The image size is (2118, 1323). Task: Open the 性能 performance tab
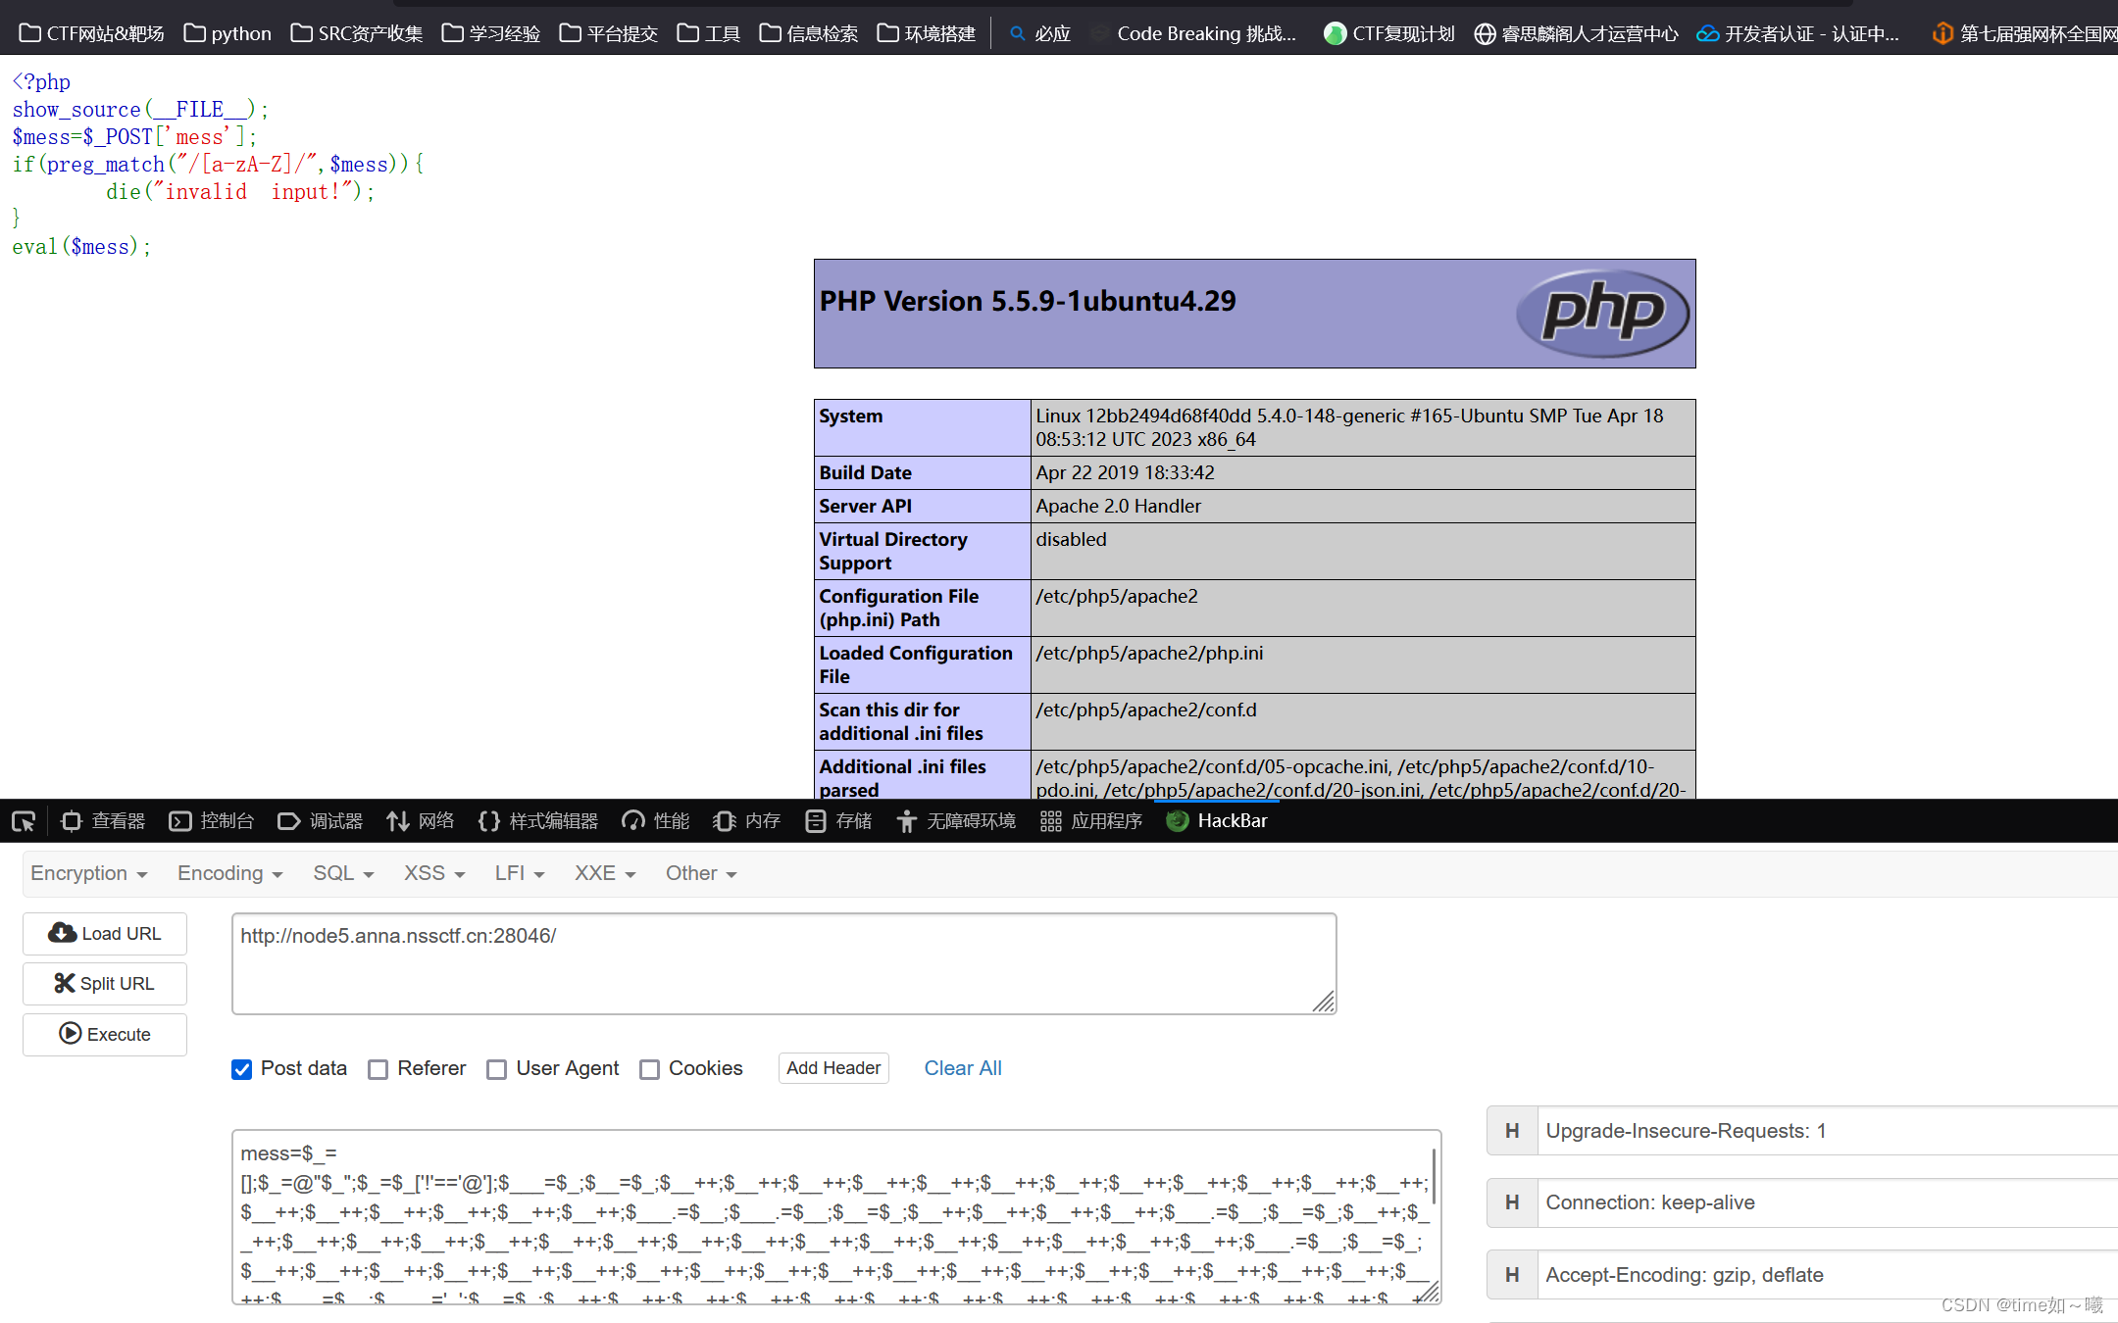(656, 821)
